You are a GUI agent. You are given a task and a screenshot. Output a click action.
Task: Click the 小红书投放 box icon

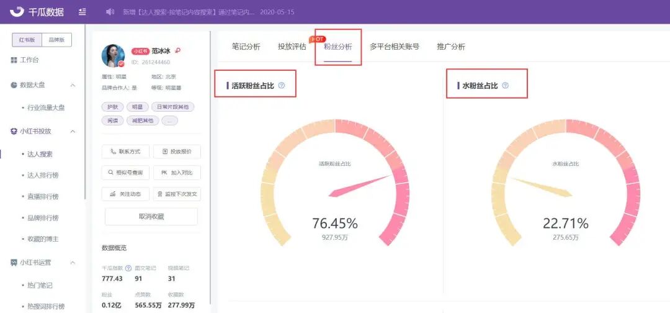click(x=14, y=131)
